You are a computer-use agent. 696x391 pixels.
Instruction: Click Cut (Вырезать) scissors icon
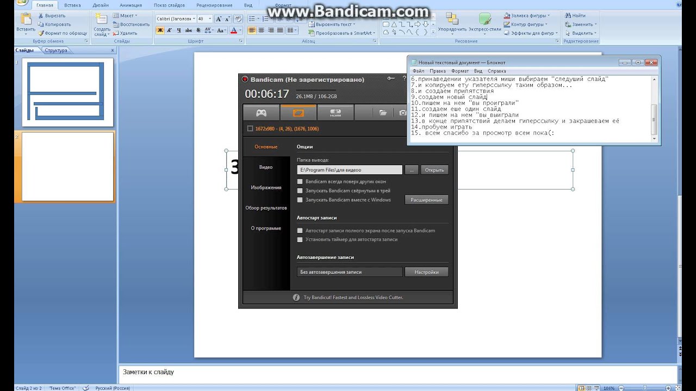41,16
